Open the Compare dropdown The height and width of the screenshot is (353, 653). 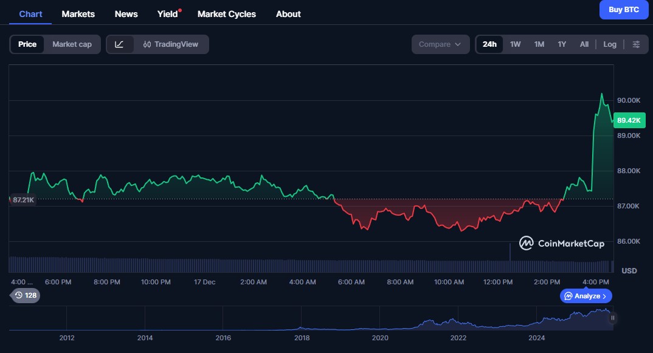pyautogui.click(x=440, y=44)
